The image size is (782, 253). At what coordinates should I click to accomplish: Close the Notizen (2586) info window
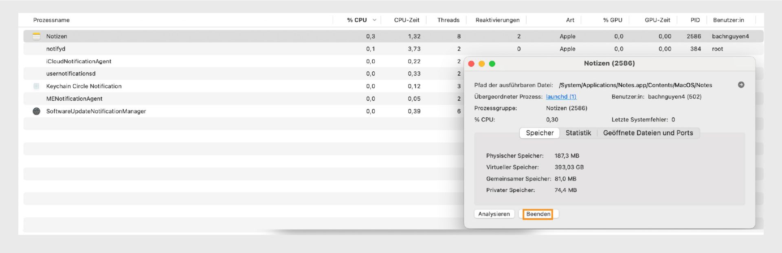[471, 64]
